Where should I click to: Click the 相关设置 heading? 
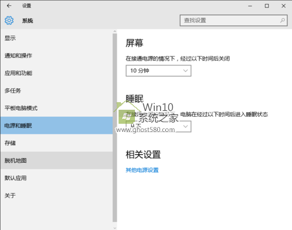[x=143, y=155]
